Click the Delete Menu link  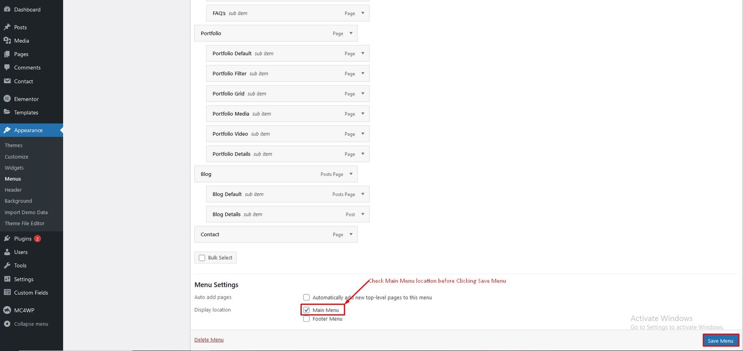click(209, 340)
